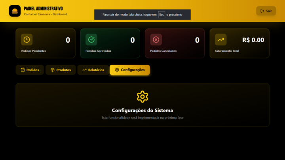Click the Painel Administrativo title
Image resolution: width=285 pixels, height=160 pixels.
(x=43, y=8)
